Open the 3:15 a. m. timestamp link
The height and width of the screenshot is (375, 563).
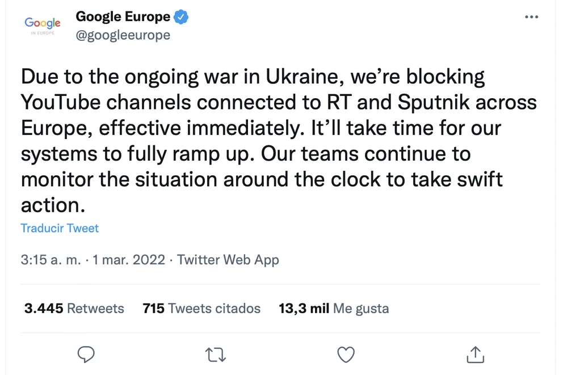(50, 260)
